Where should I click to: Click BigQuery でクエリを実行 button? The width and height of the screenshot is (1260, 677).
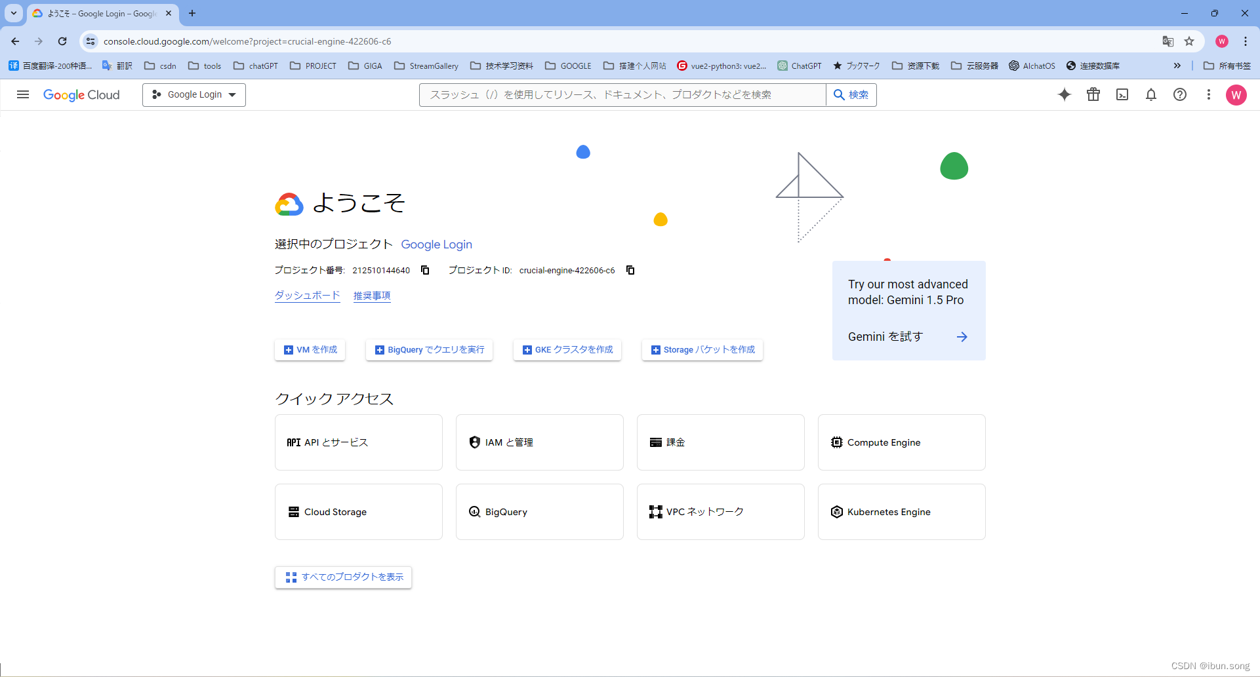[x=429, y=349]
